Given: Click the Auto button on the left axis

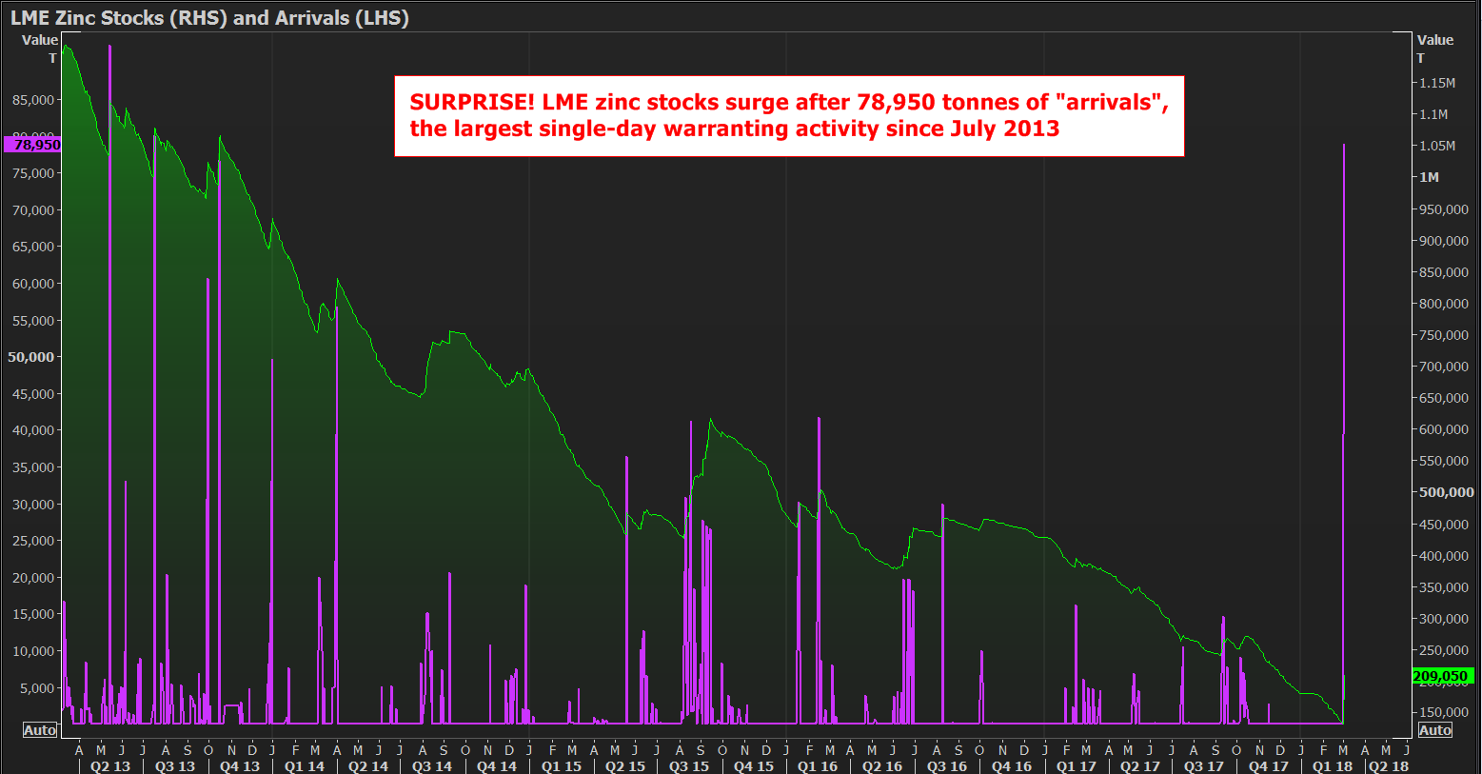Looking at the screenshot, I should tap(40, 730).
